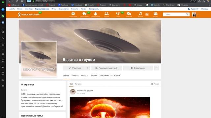Open the sidebar search icon
211x118 pixels.
coord(3,32)
